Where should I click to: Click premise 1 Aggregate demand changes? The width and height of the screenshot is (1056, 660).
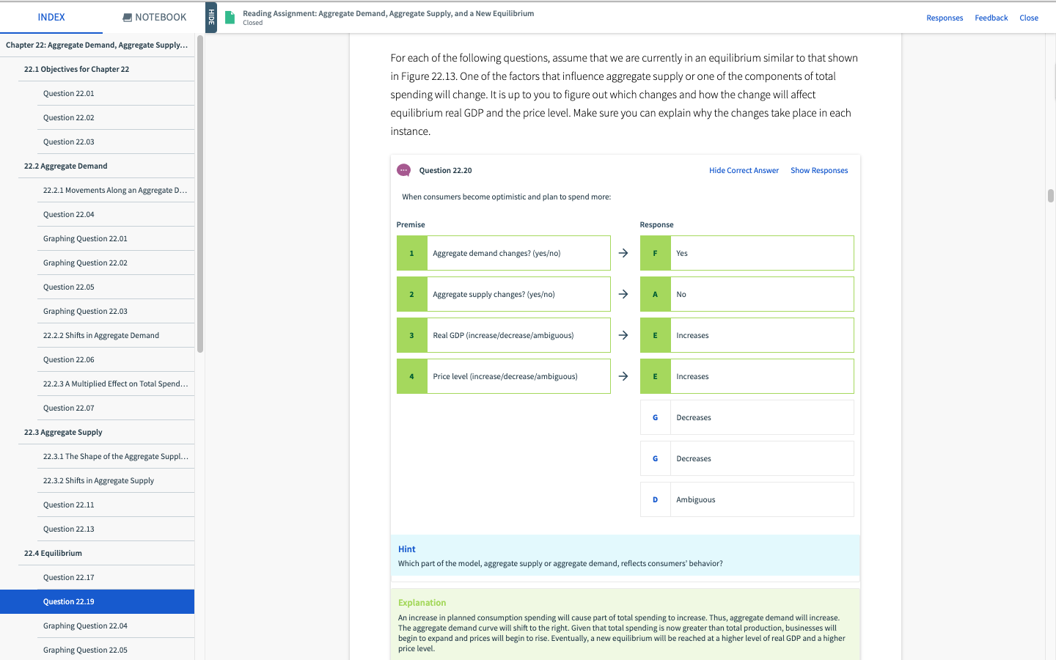coord(503,253)
